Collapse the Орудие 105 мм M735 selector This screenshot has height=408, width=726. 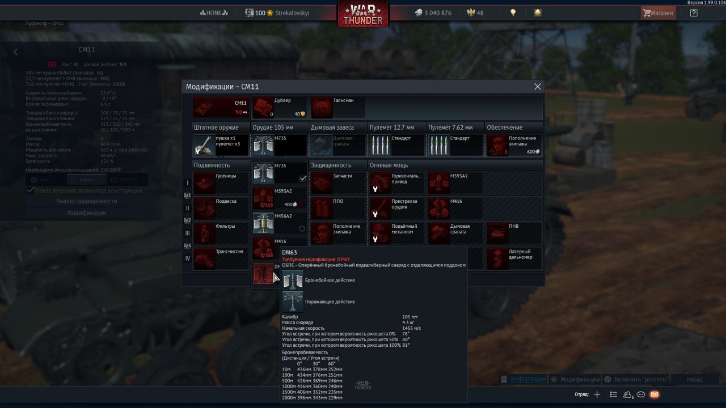(x=279, y=144)
